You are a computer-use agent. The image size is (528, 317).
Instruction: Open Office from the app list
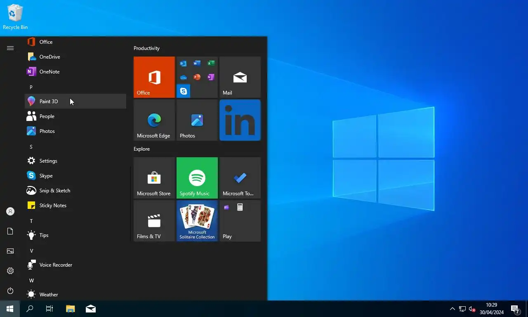click(x=75, y=42)
